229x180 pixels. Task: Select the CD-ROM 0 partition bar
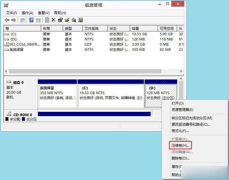[94, 114]
